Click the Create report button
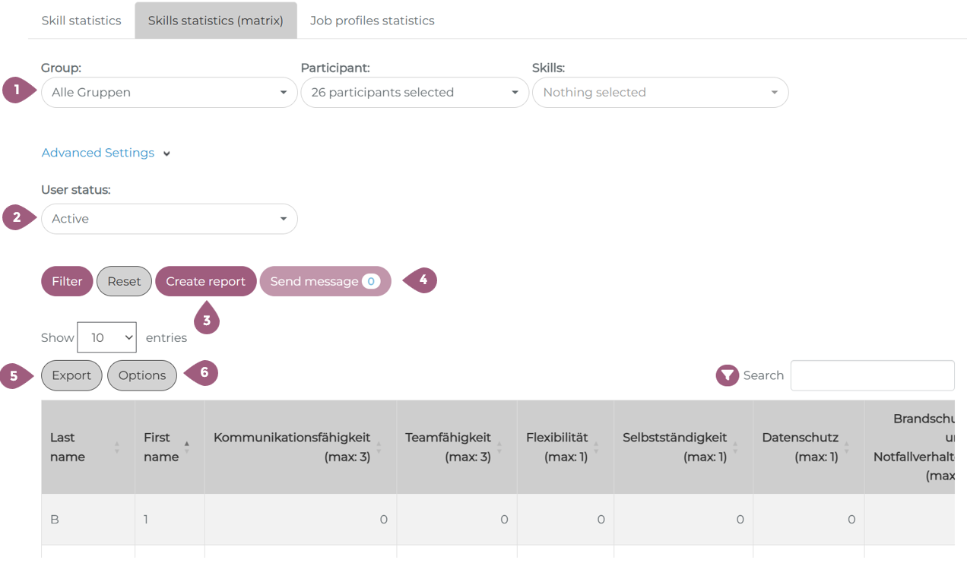Viewport: 967px width, 563px height. tap(205, 281)
